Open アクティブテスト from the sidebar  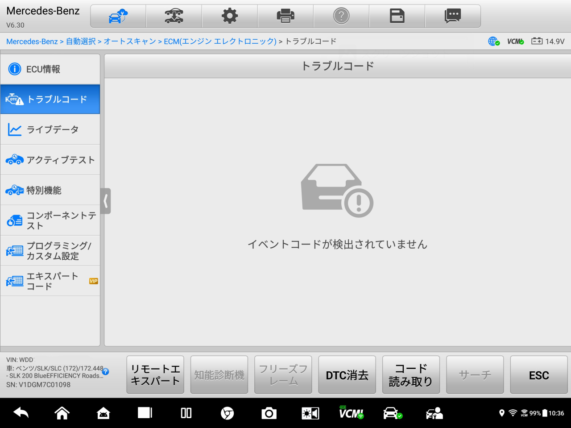50,160
